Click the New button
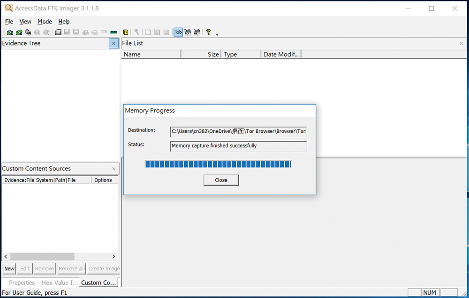The height and width of the screenshot is (298, 469). coord(9,269)
